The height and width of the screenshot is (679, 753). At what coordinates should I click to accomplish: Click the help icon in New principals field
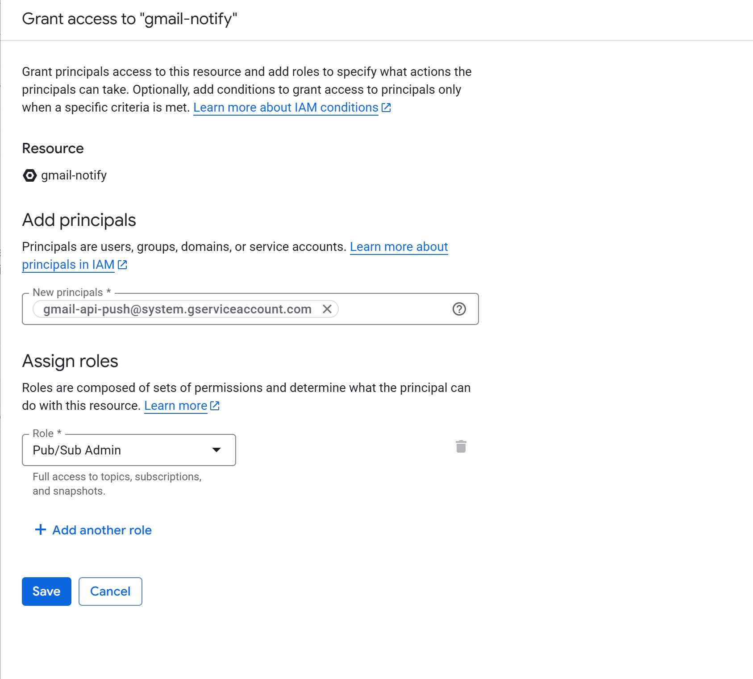click(x=459, y=309)
